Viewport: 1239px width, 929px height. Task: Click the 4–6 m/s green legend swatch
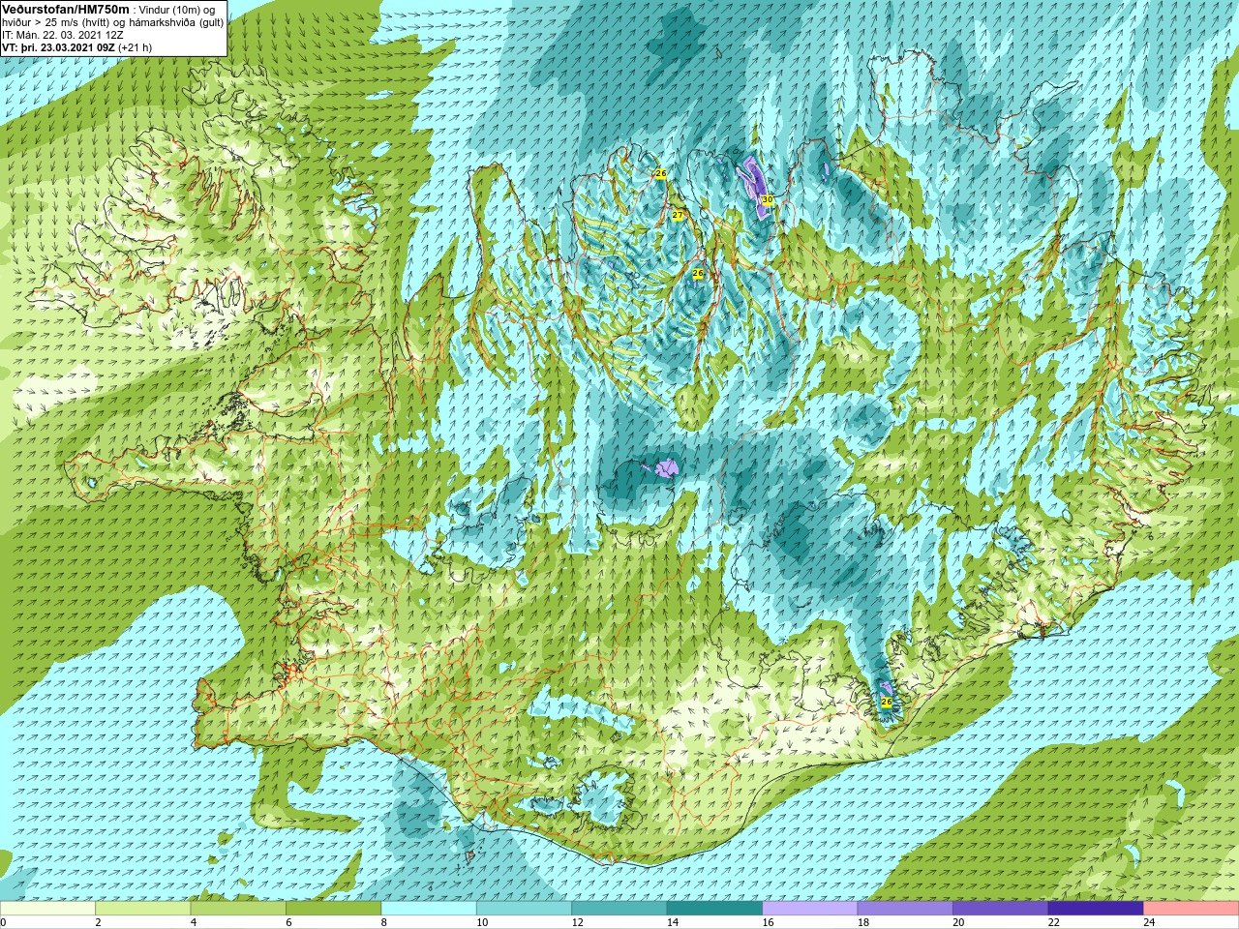(238, 909)
